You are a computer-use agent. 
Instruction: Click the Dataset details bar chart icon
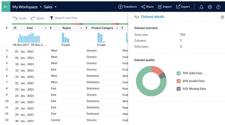[136, 17]
